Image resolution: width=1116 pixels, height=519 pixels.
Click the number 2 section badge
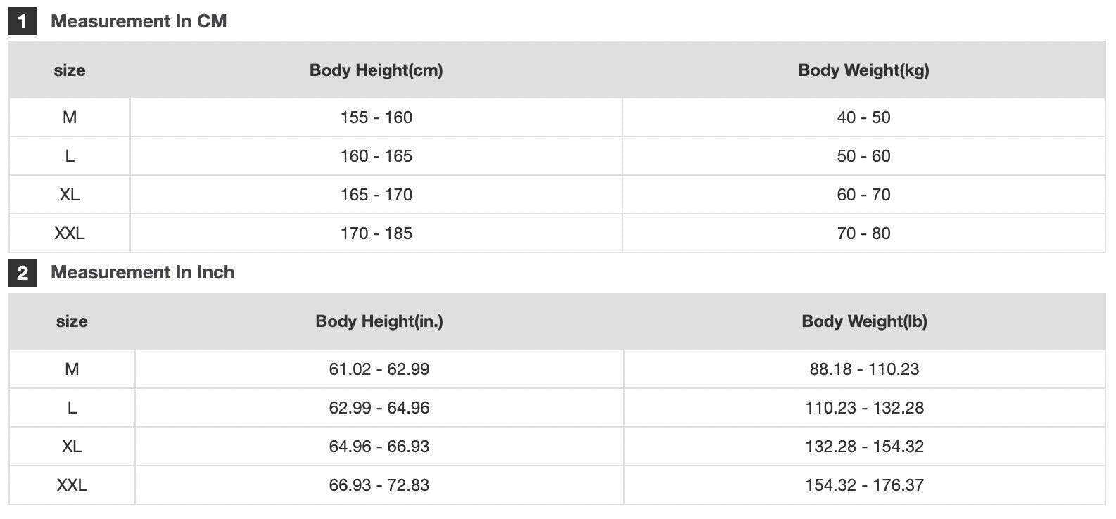[x=22, y=273]
